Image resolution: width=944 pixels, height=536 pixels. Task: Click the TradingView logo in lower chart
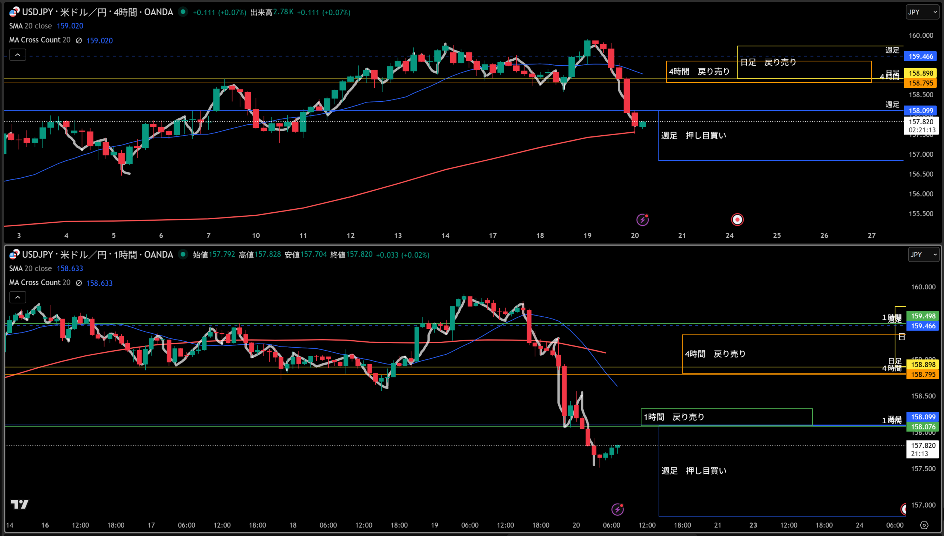(19, 504)
